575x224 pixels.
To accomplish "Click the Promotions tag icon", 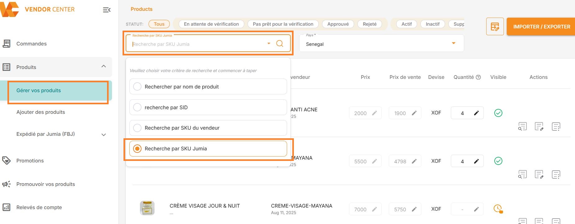I will click(x=7, y=160).
